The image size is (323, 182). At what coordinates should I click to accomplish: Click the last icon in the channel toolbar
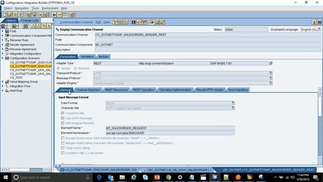[x=162, y=22]
